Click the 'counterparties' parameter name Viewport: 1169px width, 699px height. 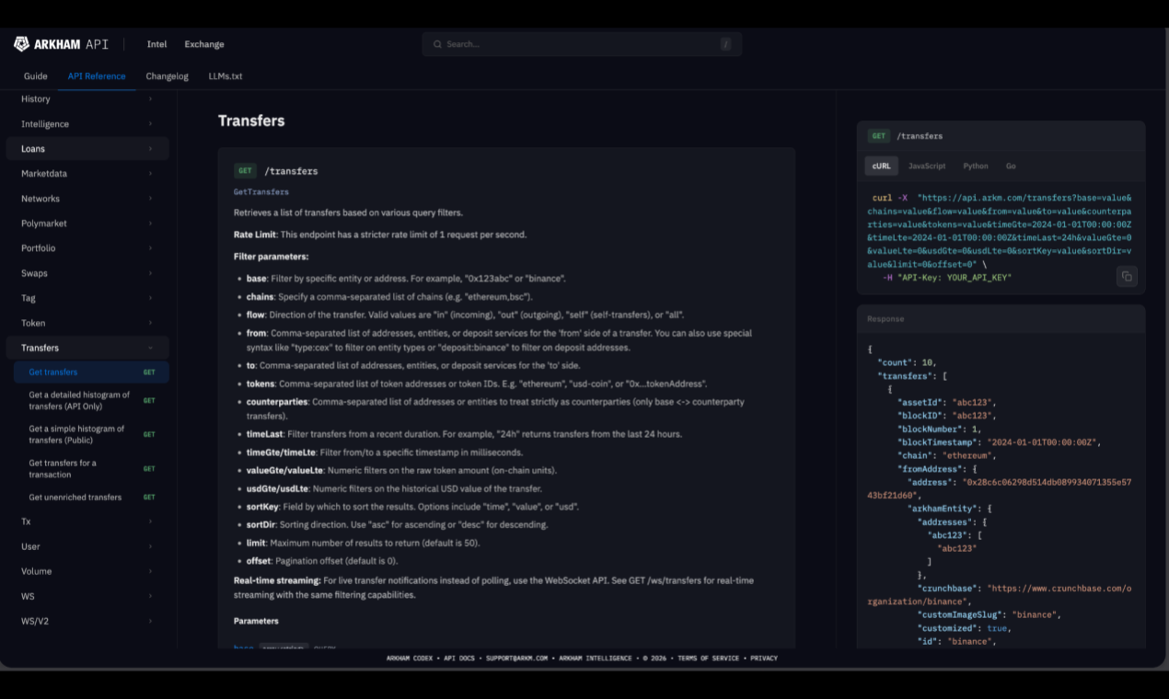[276, 402]
